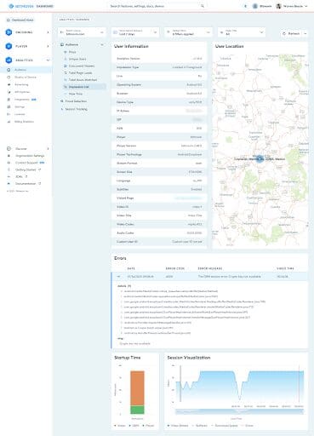The width and height of the screenshot is (314, 436).
Task: Click the Discover icon in the lower sidebar
Action: [x=9, y=149]
